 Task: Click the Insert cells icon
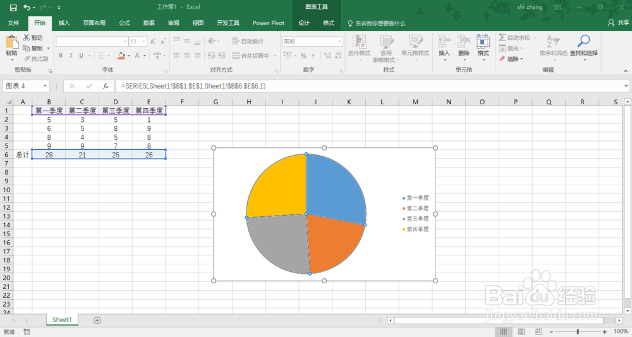coord(444,42)
